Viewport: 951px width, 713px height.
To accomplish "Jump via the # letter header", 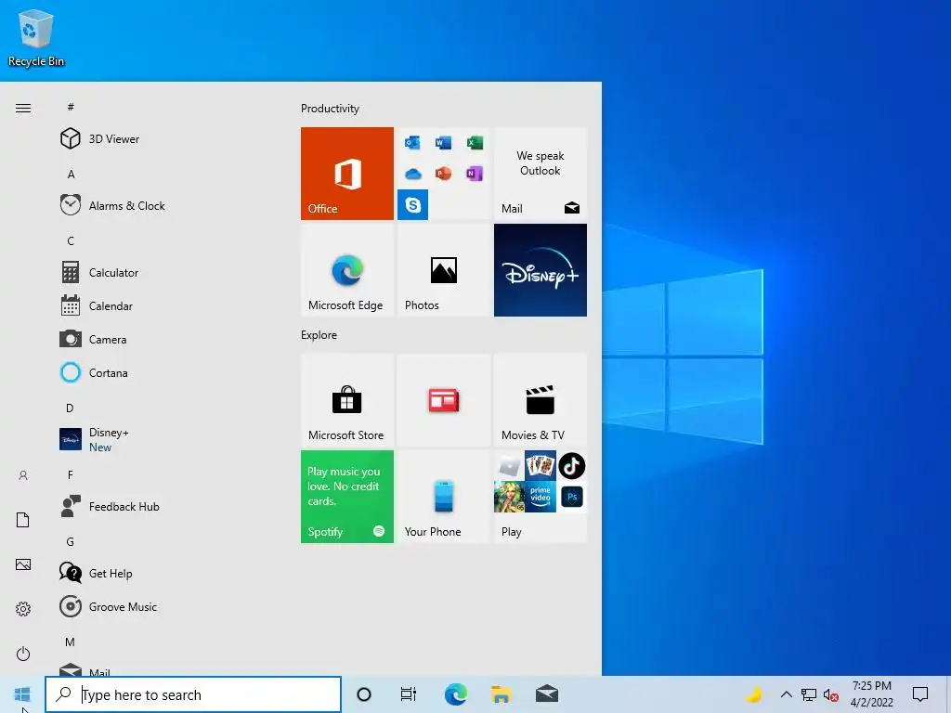I will pyautogui.click(x=71, y=107).
